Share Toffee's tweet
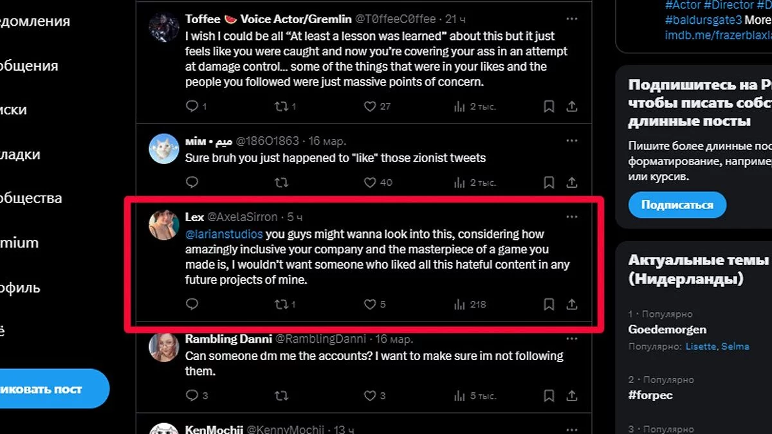772x434 pixels. coord(571,106)
